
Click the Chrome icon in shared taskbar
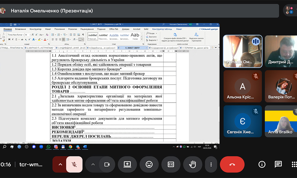(x=70, y=147)
